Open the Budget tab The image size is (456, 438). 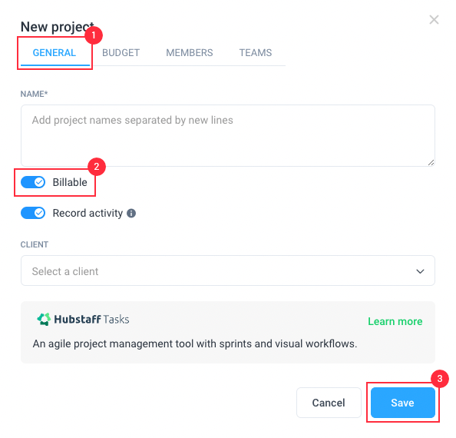coord(121,53)
